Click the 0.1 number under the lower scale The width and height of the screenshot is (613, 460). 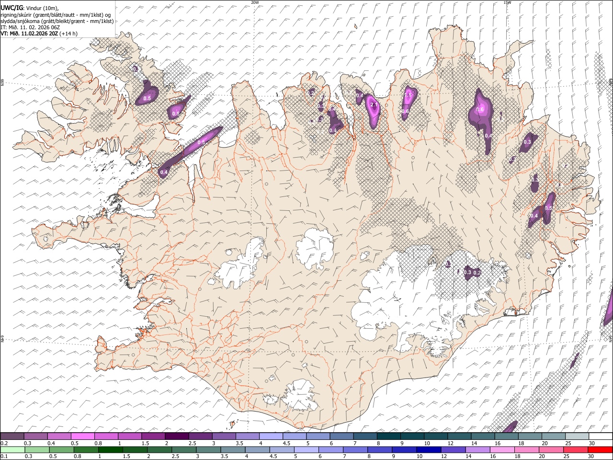pyautogui.click(x=3, y=456)
